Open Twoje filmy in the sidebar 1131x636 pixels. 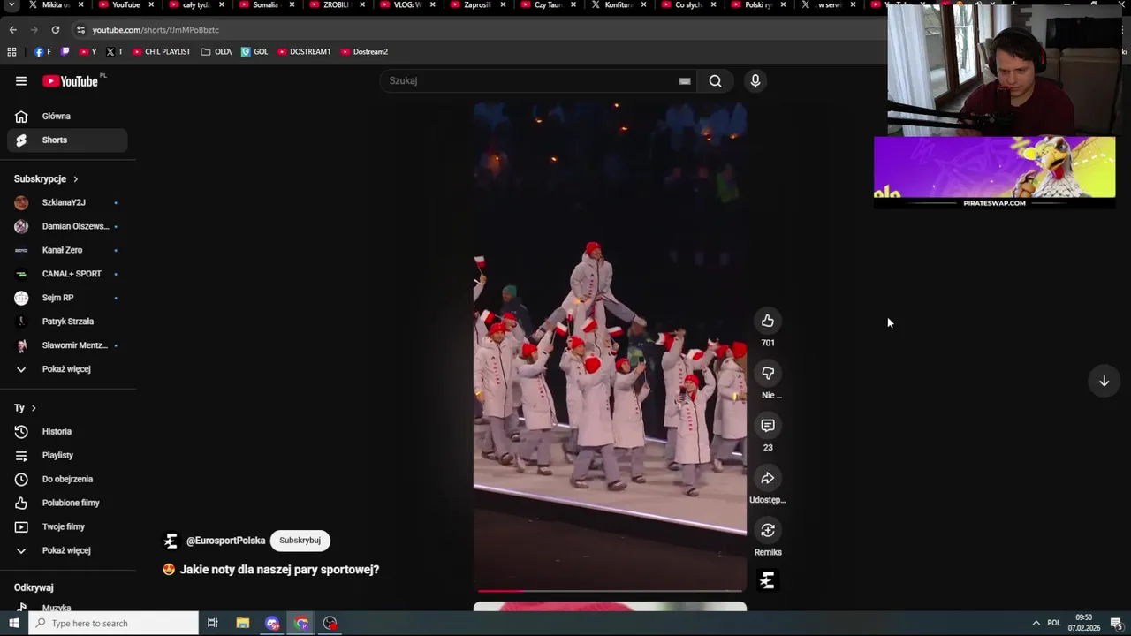(x=67, y=526)
